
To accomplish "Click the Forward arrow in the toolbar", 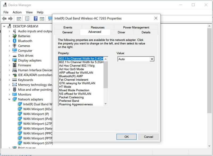I will tap(10, 19).
